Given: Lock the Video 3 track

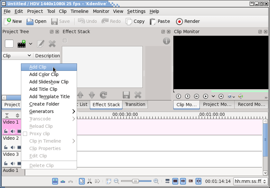Looking at the screenshot, I should coord(6,164).
